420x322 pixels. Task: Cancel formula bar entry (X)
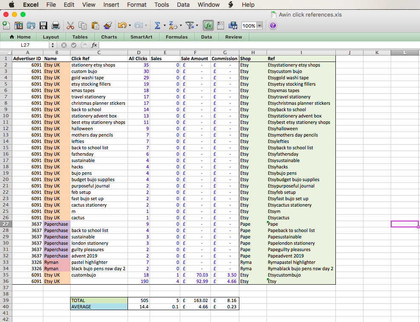coord(64,45)
